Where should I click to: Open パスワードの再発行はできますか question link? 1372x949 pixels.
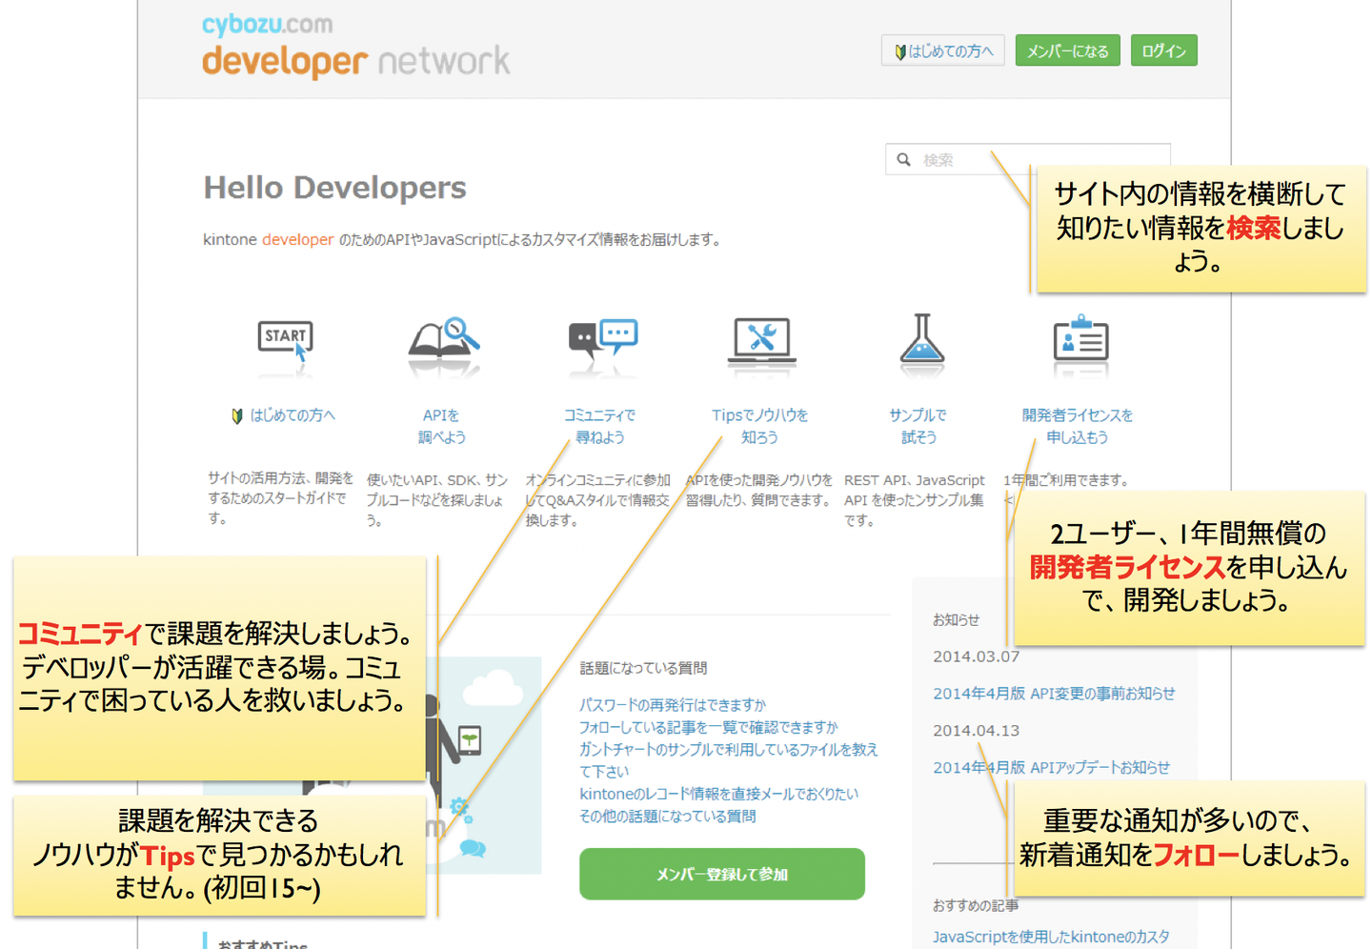[x=672, y=705]
